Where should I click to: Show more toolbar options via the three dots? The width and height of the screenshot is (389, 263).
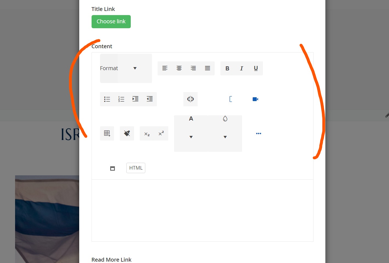(x=259, y=133)
